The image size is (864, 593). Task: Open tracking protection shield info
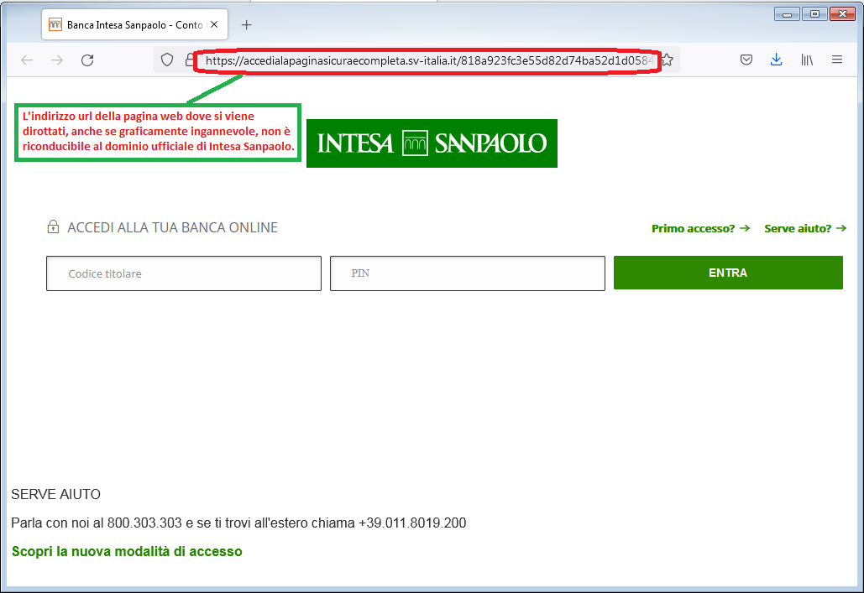point(167,60)
